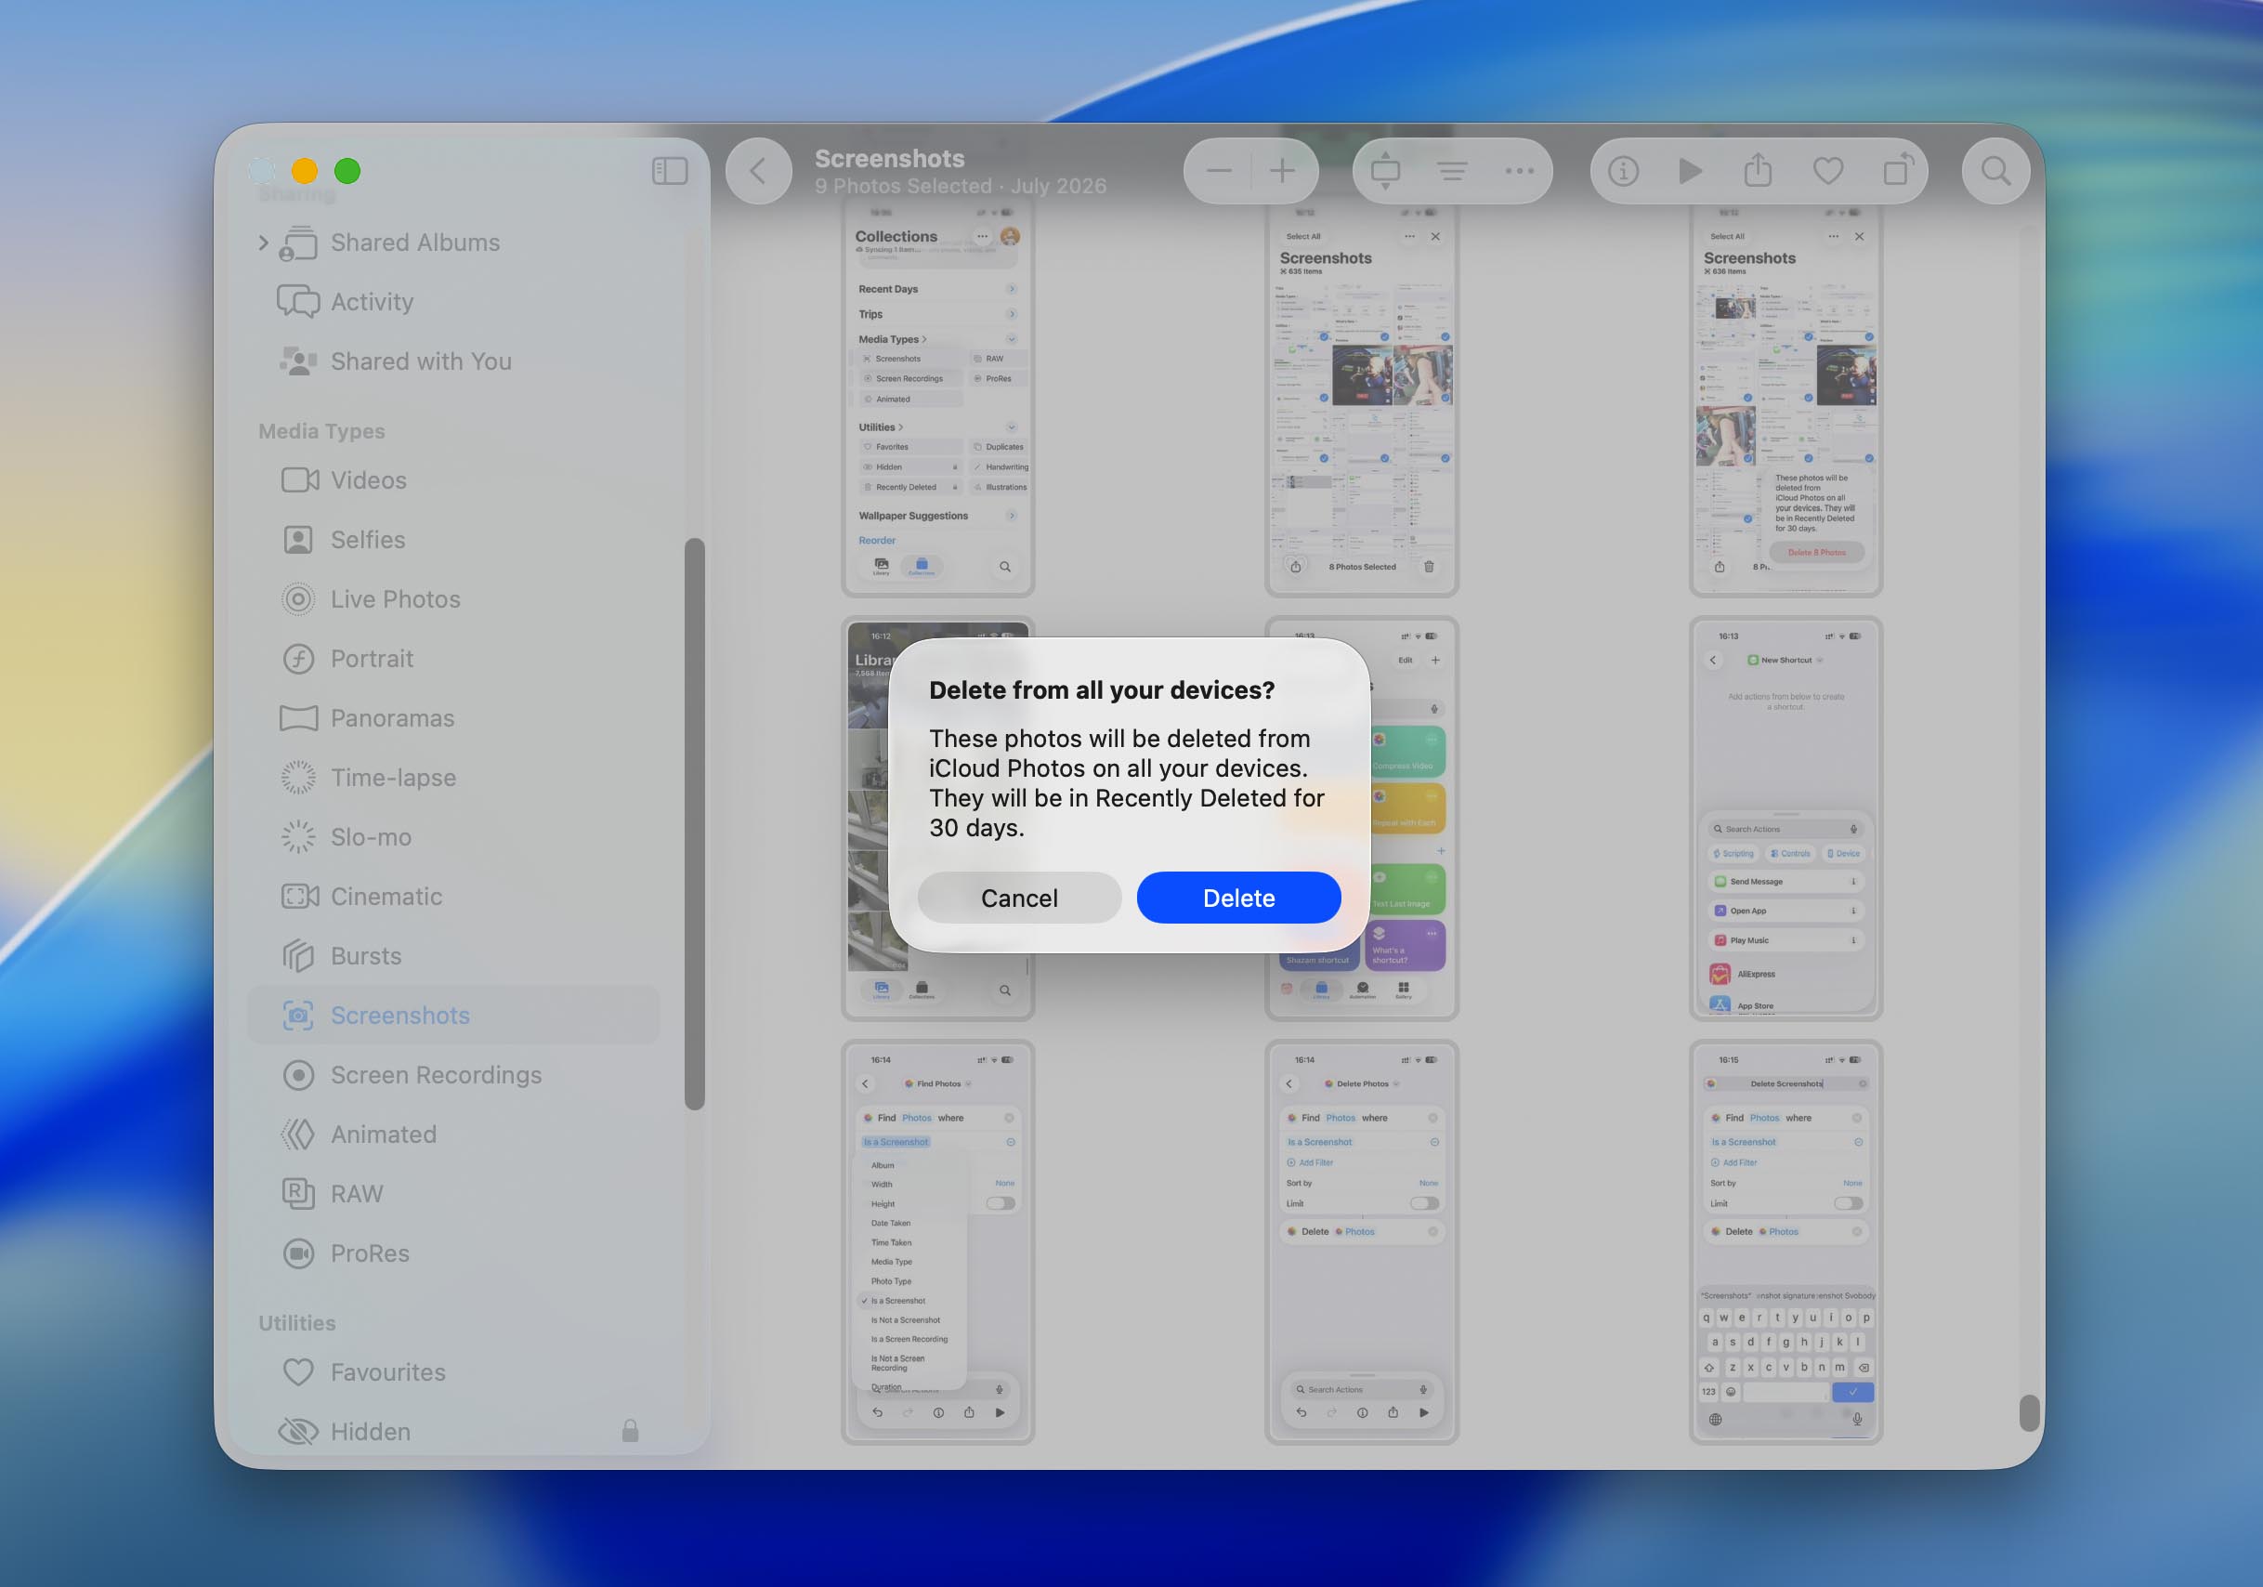Toggle the sidebar visibility icon
The height and width of the screenshot is (1587, 2263).
point(669,172)
